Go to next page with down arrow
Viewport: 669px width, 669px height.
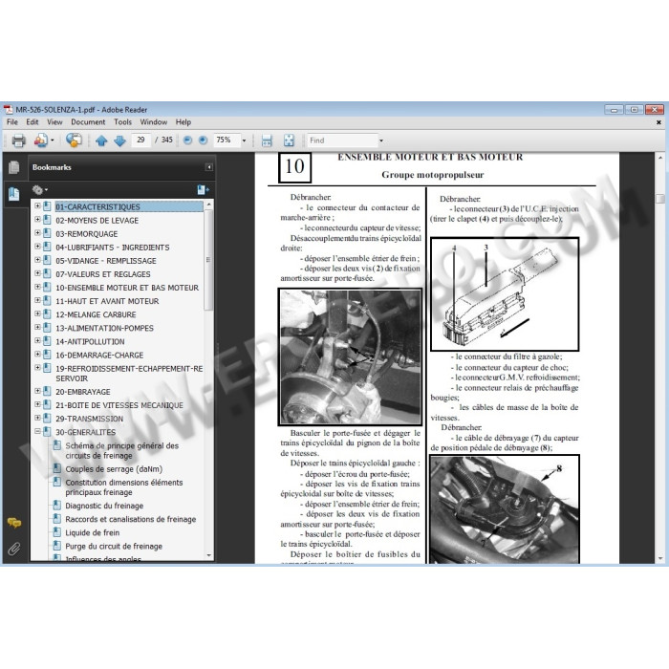pyautogui.click(x=119, y=140)
